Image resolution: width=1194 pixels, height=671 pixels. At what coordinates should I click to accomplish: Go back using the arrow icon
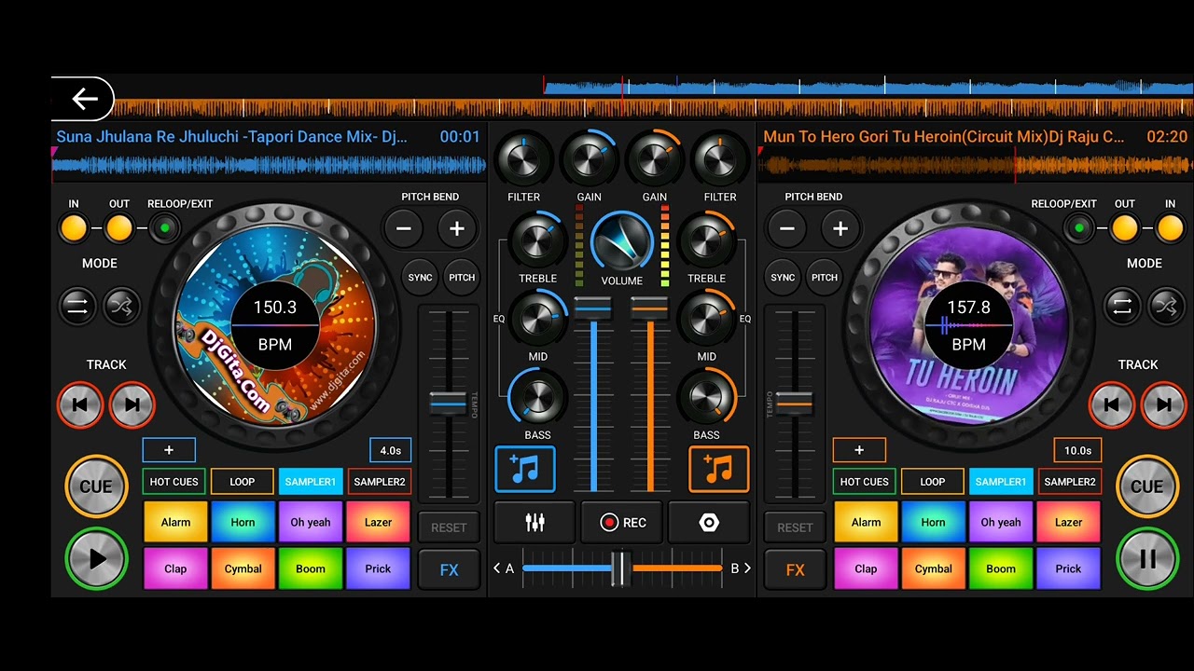point(84,99)
